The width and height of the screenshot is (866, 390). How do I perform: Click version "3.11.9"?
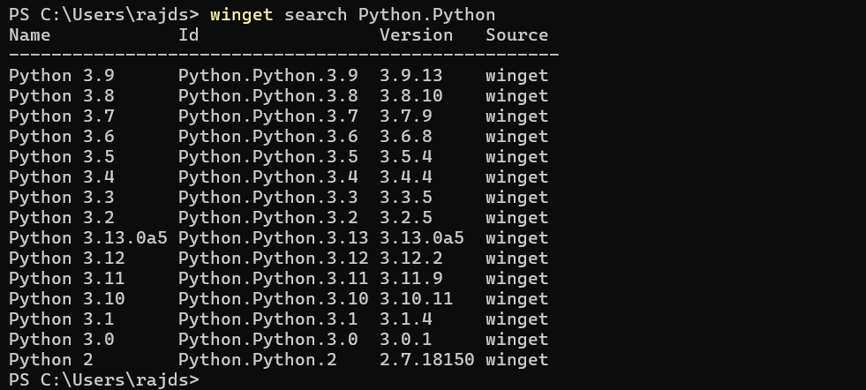pos(410,279)
